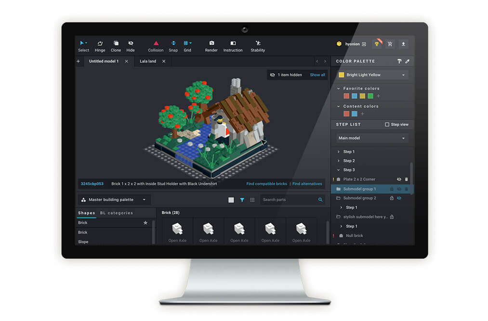Click the shopping cart icon
Screen dimensions: 488x321
(390, 44)
